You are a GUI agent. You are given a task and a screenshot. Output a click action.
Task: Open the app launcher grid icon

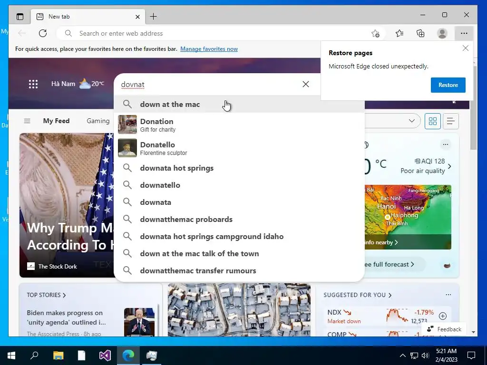[33, 84]
